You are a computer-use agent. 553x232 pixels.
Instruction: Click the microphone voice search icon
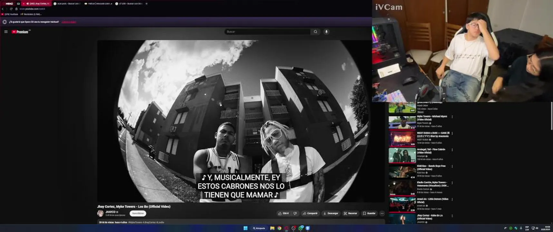point(326,32)
